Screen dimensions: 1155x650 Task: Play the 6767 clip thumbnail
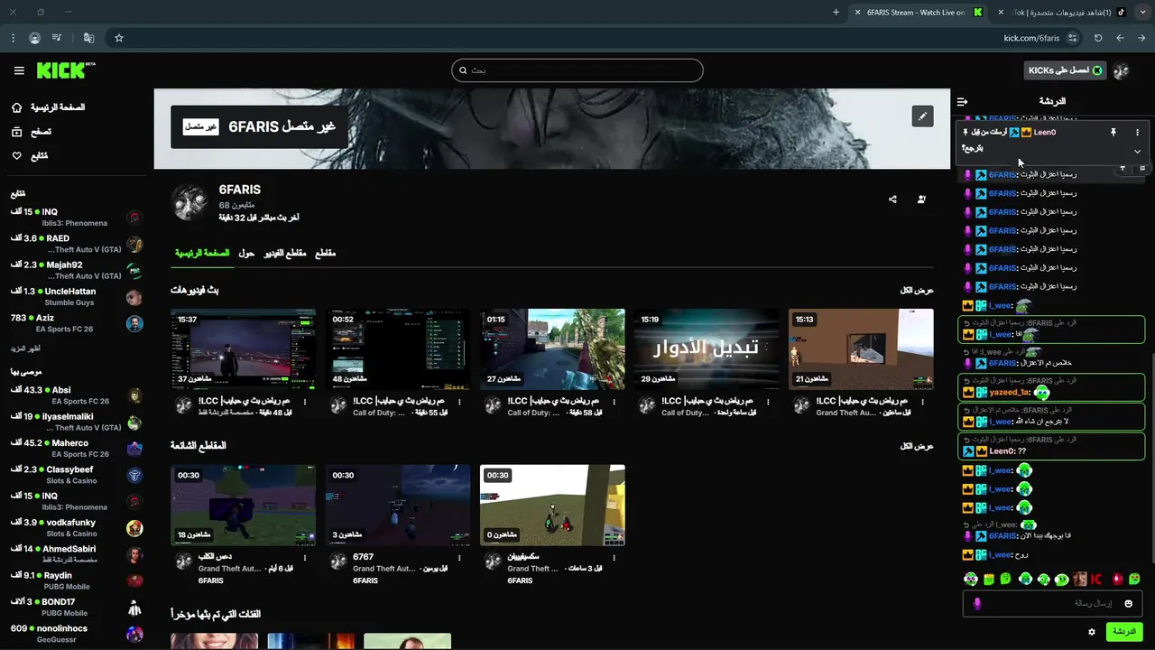pos(398,506)
